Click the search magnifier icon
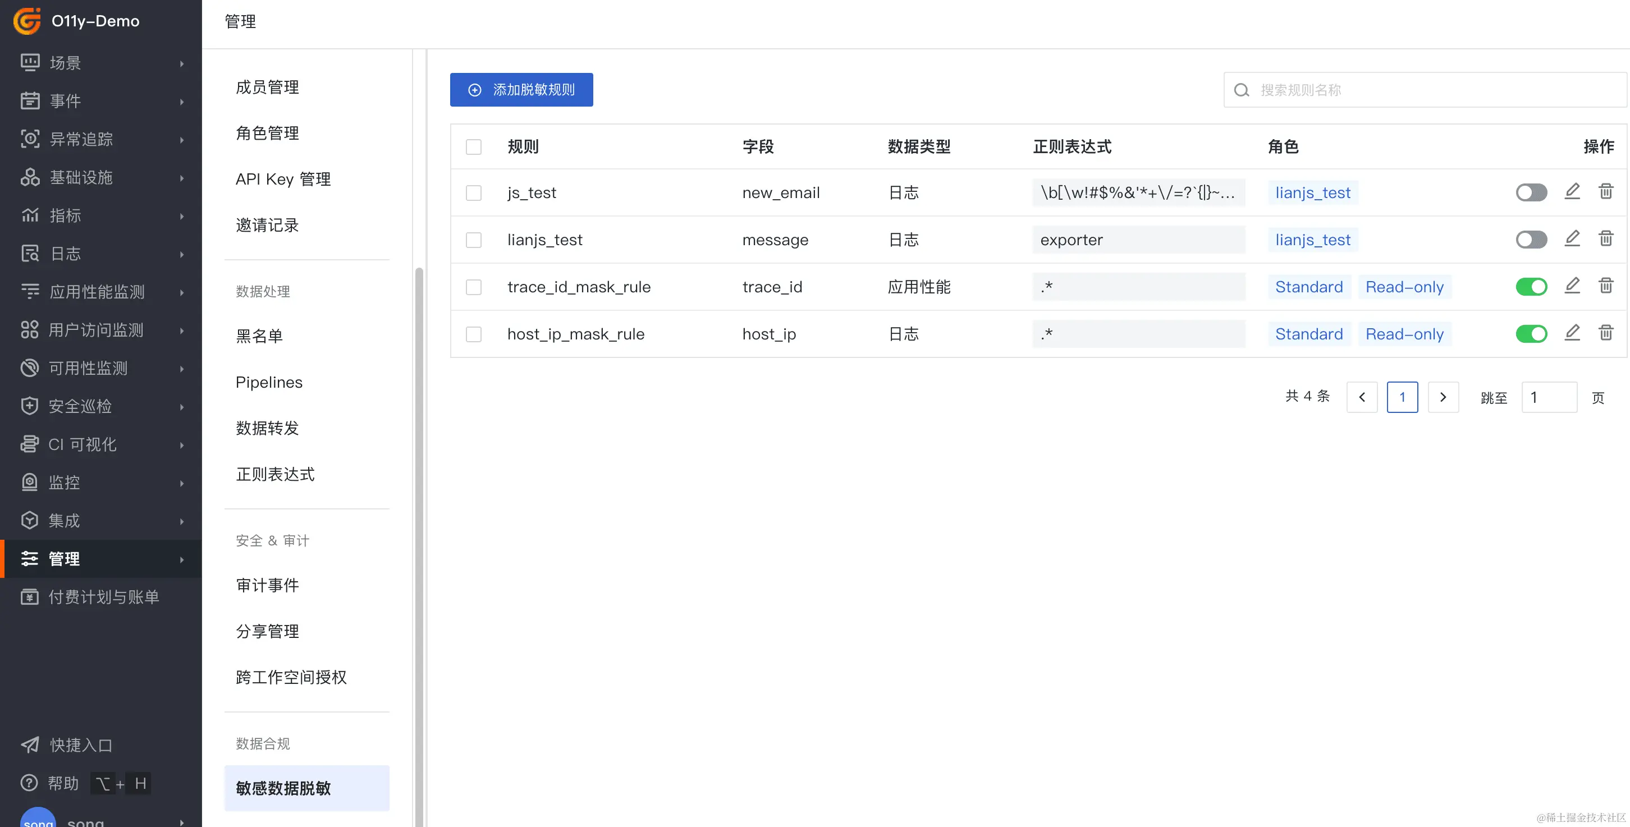 pos(1242,90)
